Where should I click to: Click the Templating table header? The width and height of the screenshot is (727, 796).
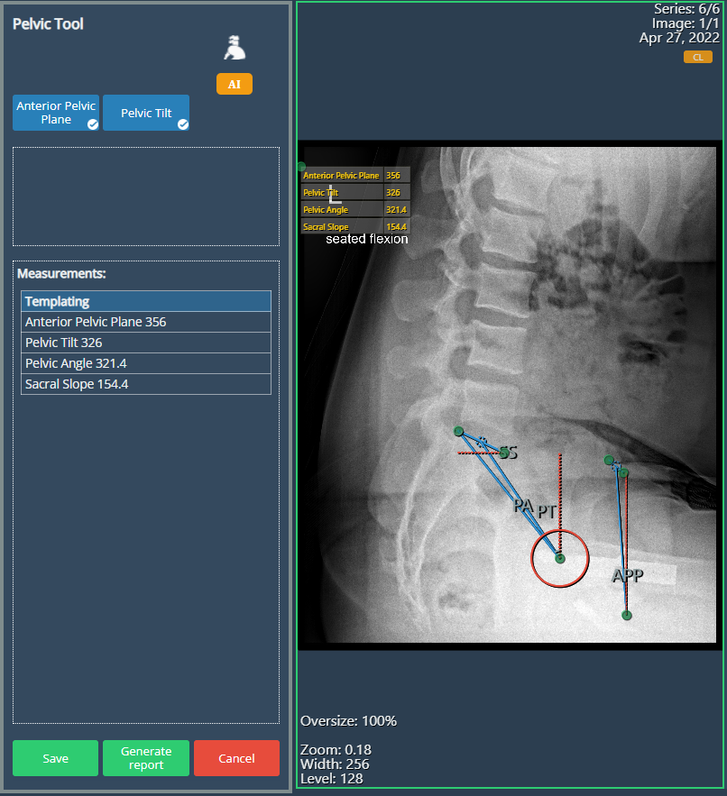click(146, 301)
